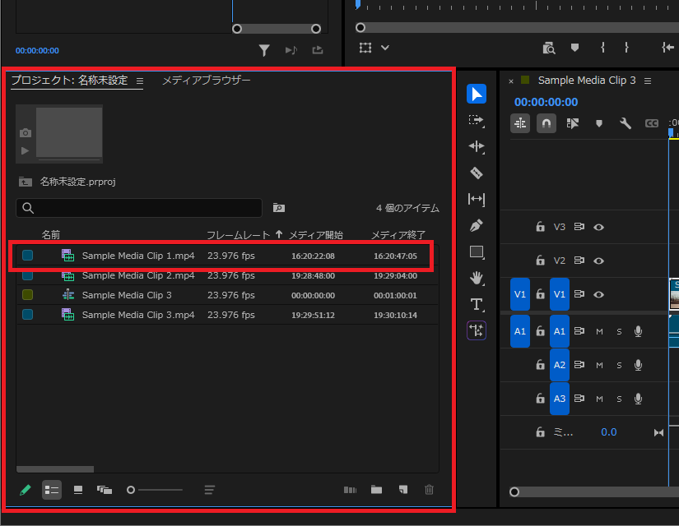Toggle Snap in timeline magnet button

coord(546,123)
